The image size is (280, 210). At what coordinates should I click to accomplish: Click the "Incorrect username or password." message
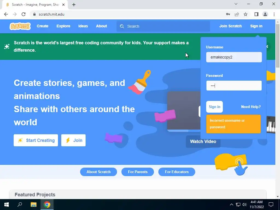pyautogui.click(x=234, y=124)
